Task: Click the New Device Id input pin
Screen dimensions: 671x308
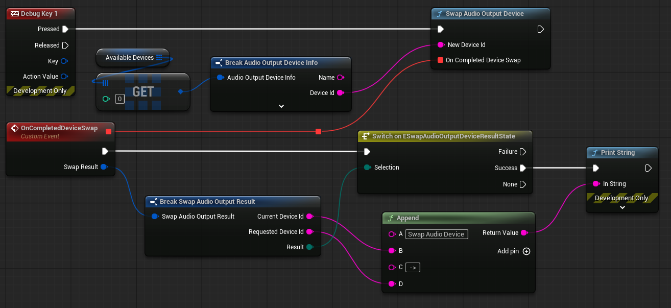Action: pos(440,45)
